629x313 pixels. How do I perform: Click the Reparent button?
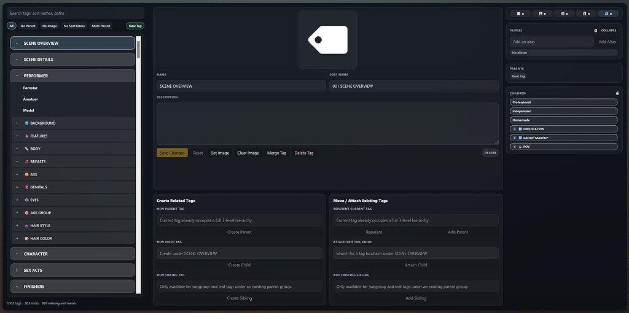tap(374, 232)
